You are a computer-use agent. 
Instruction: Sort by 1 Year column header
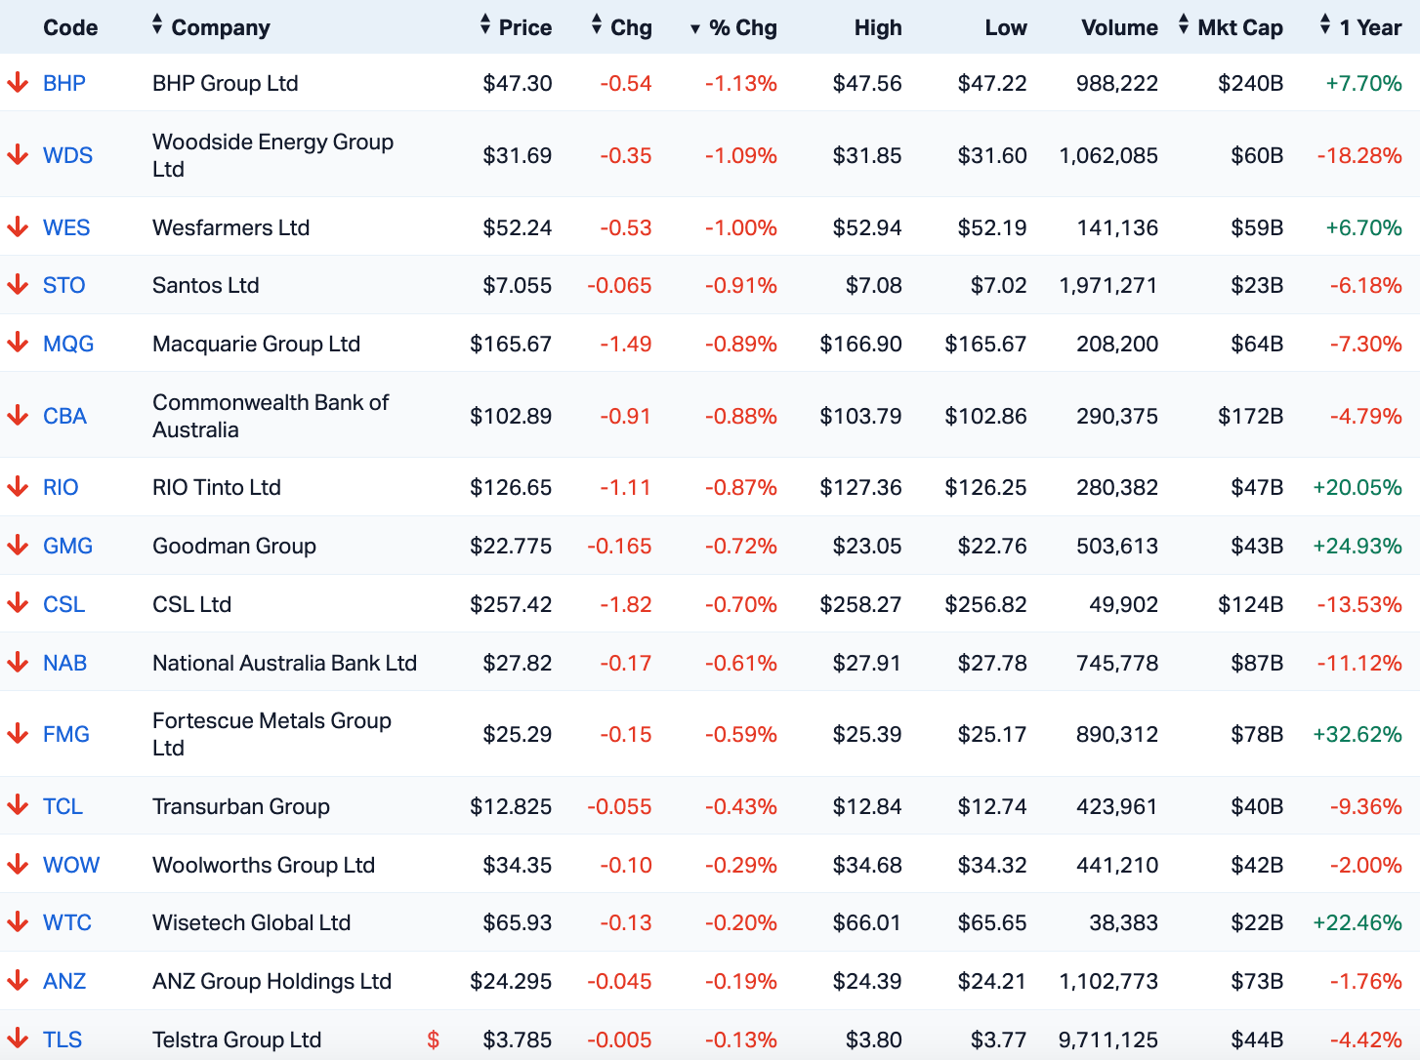pos(1360,27)
